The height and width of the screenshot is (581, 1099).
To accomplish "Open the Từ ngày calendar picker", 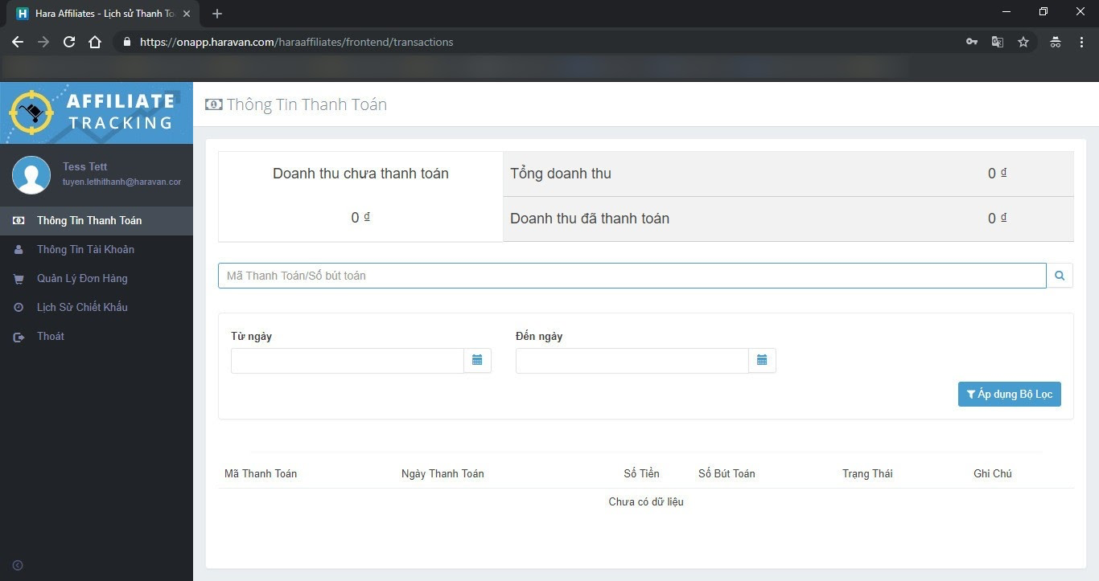I will pos(477,361).
